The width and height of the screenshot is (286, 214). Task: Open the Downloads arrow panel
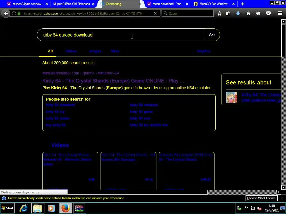coord(238,13)
